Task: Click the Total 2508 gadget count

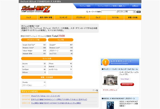Action: pyautogui.click(x=58, y=36)
